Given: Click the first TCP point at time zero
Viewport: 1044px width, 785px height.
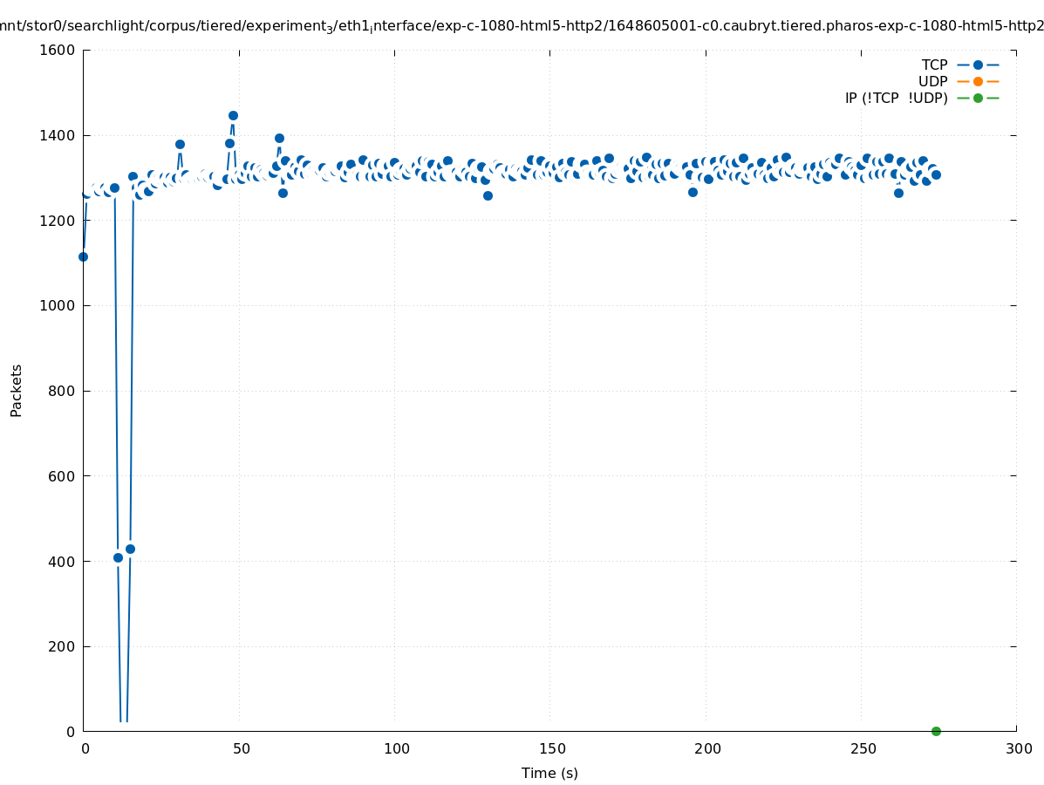Looking at the screenshot, I should coord(83,256).
